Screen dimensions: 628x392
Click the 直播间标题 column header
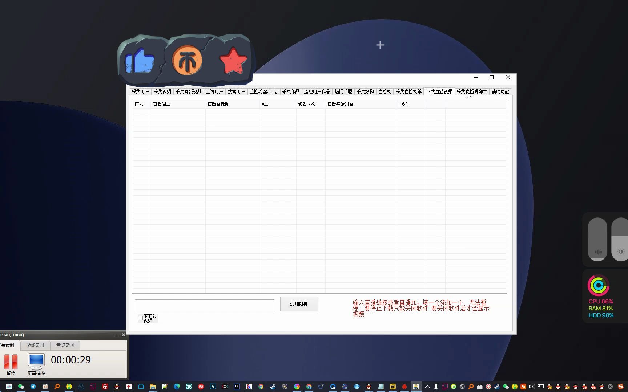[233, 104]
